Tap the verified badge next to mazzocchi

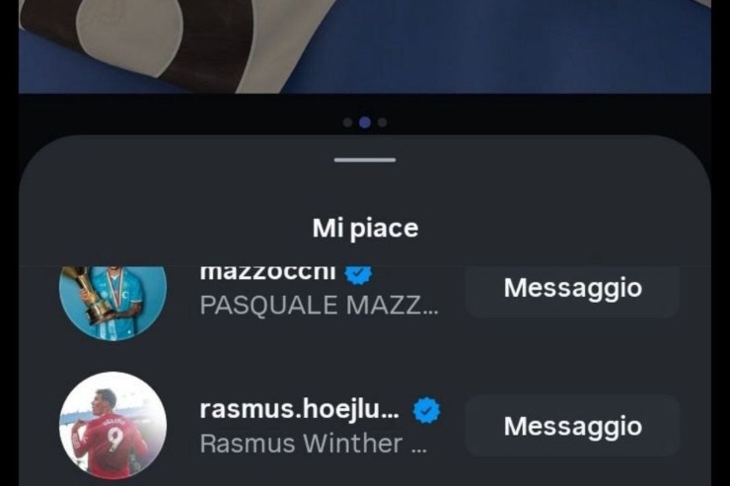pos(358,274)
